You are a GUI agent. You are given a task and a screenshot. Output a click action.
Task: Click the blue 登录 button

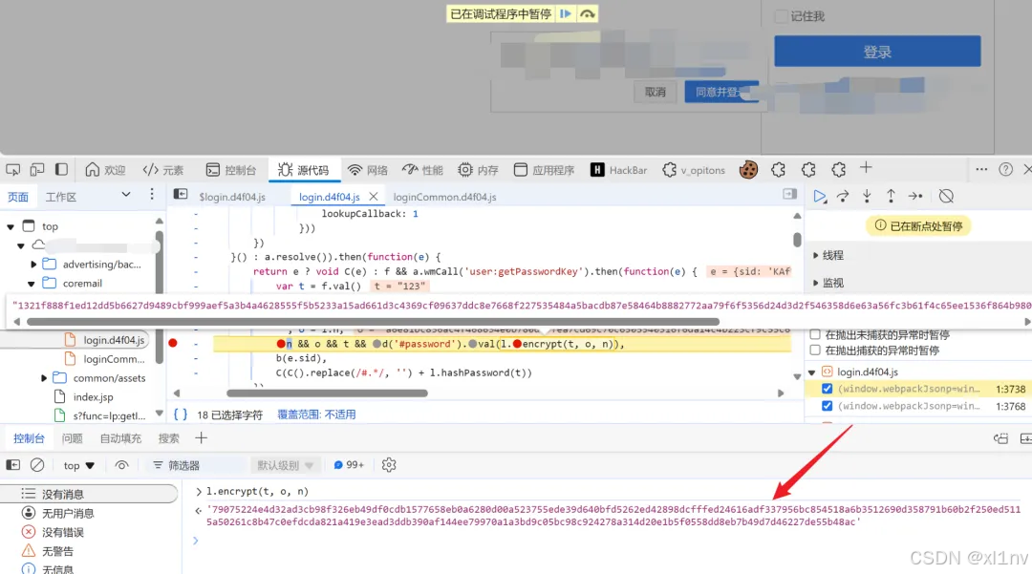877,52
